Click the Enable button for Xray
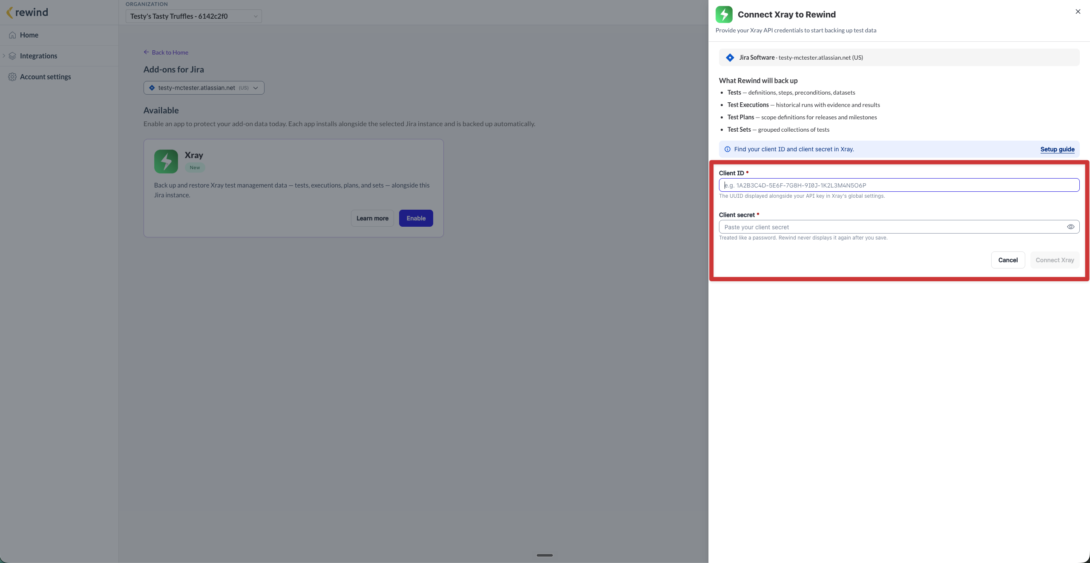1090x563 pixels. (416, 218)
